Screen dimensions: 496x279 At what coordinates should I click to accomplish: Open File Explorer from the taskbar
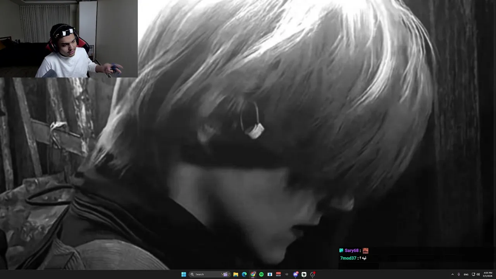236,274
